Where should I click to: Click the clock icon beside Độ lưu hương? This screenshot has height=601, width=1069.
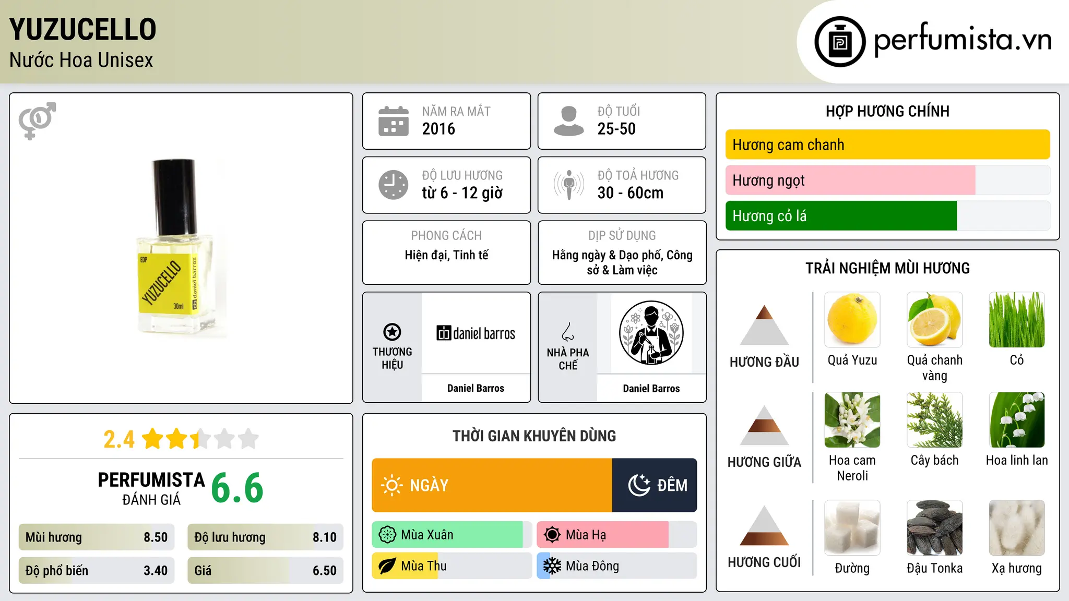pos(394,185)
